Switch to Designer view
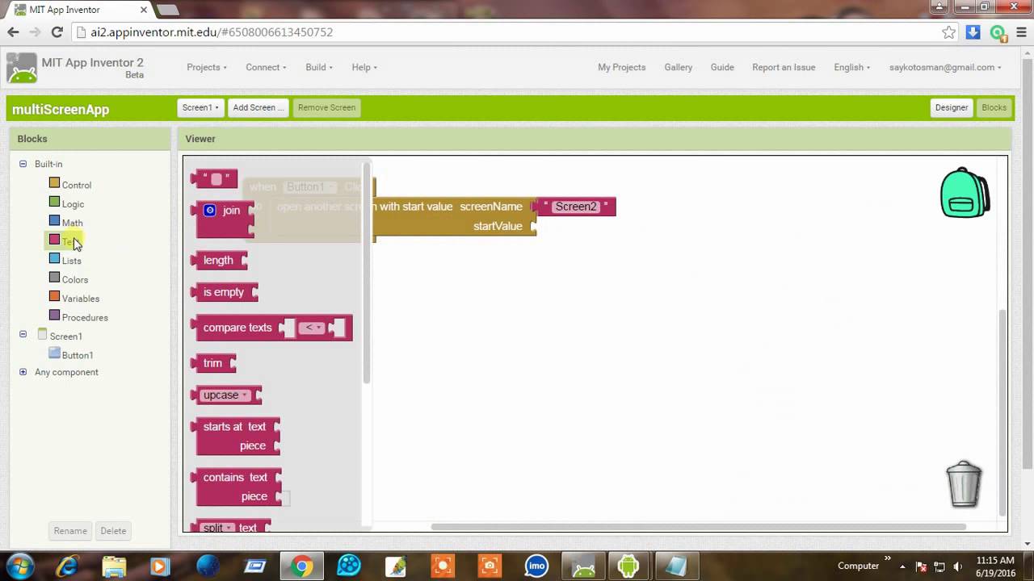This screenshot has height=581, width=1034. click(952, 107)
